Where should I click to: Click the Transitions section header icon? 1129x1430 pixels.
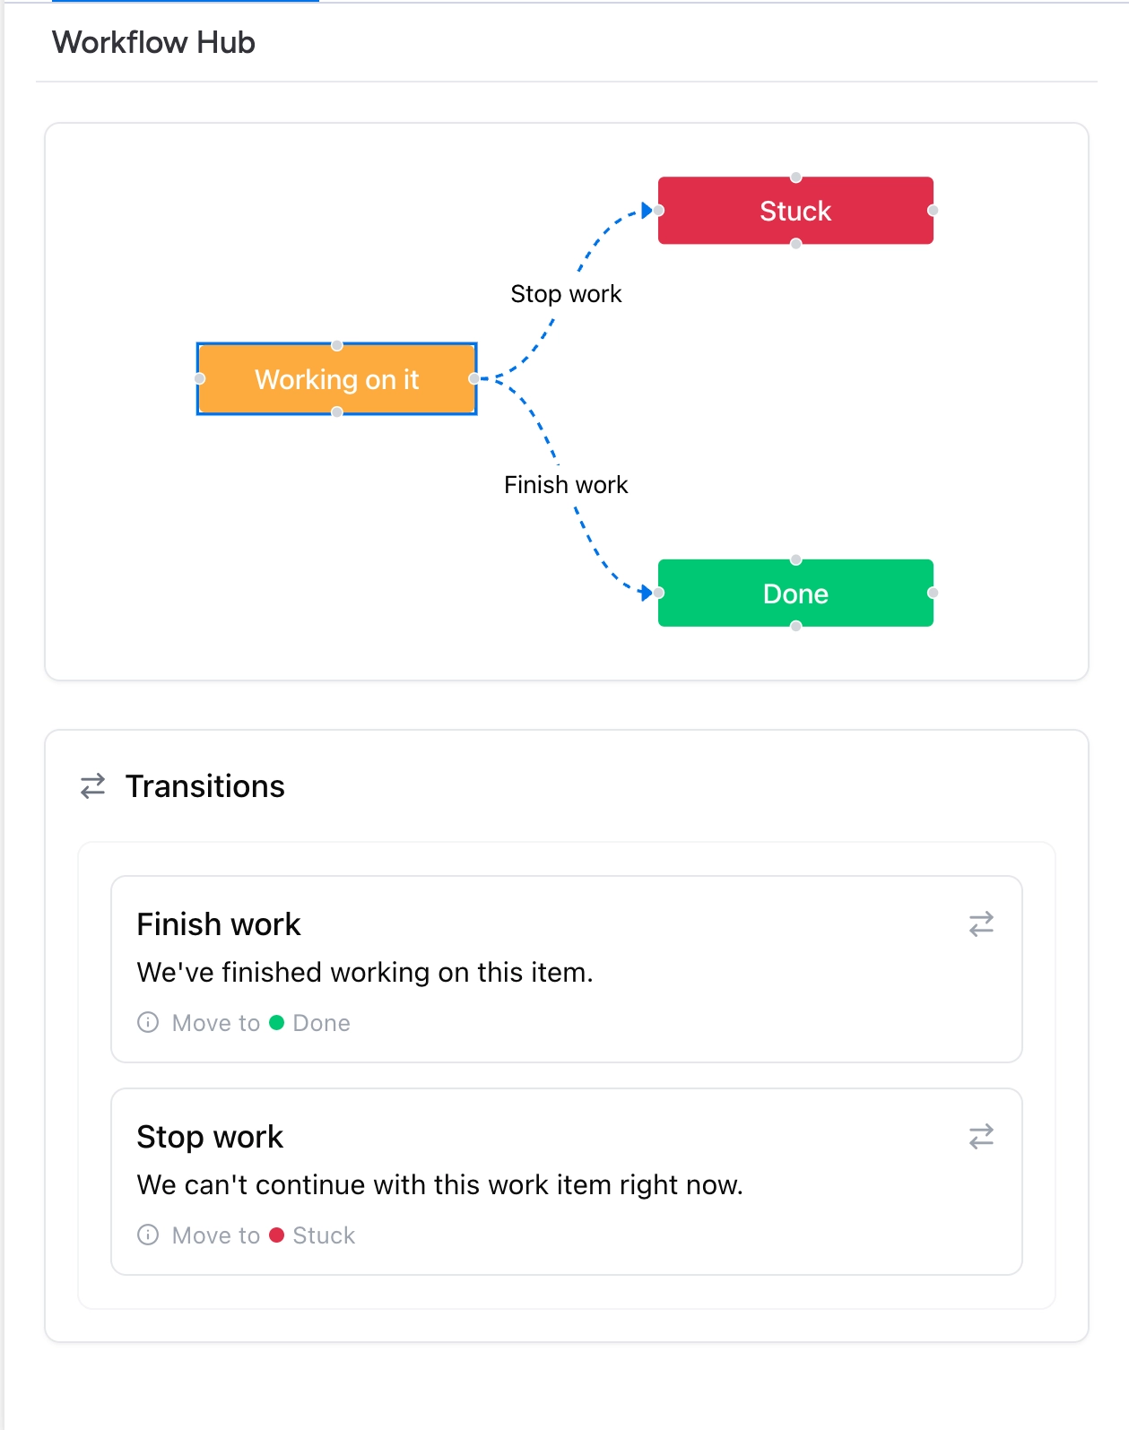[x=91, y=786]
